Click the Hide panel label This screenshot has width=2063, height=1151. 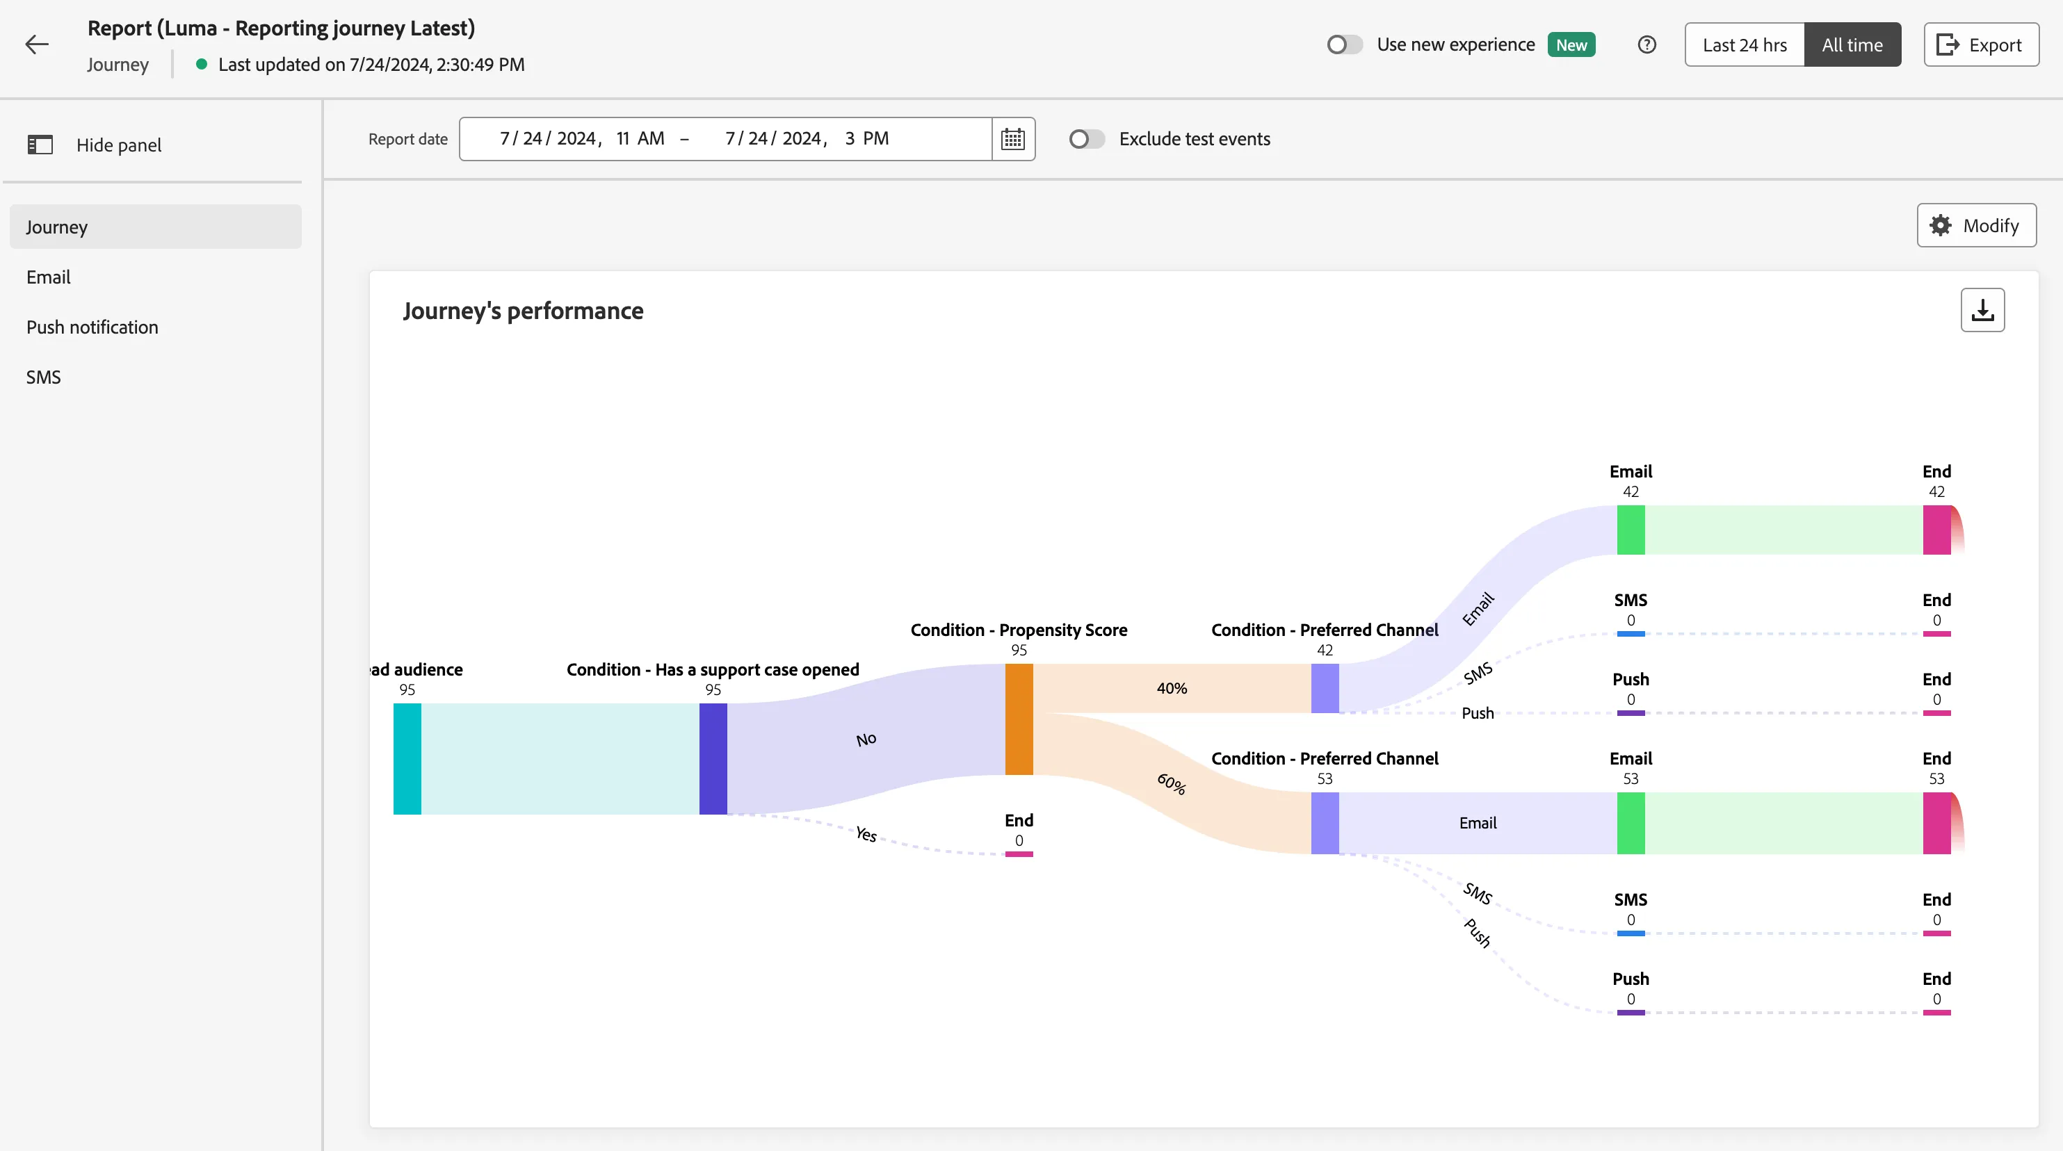118,145
